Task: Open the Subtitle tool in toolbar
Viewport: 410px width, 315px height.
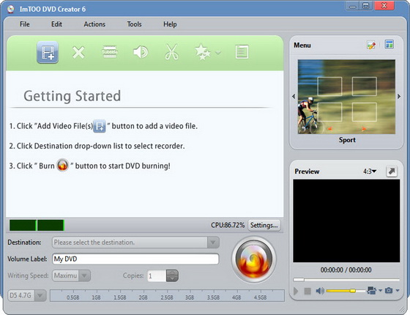Action: pyautogui.click(x=109, y=52)
